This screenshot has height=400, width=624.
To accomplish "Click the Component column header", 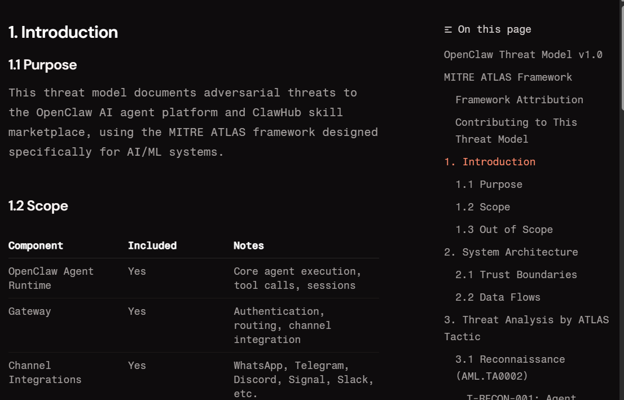I will tap(36, 246).
